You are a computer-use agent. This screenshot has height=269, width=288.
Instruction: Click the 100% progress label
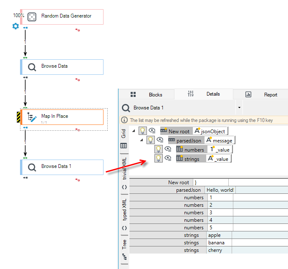(18, 15)
